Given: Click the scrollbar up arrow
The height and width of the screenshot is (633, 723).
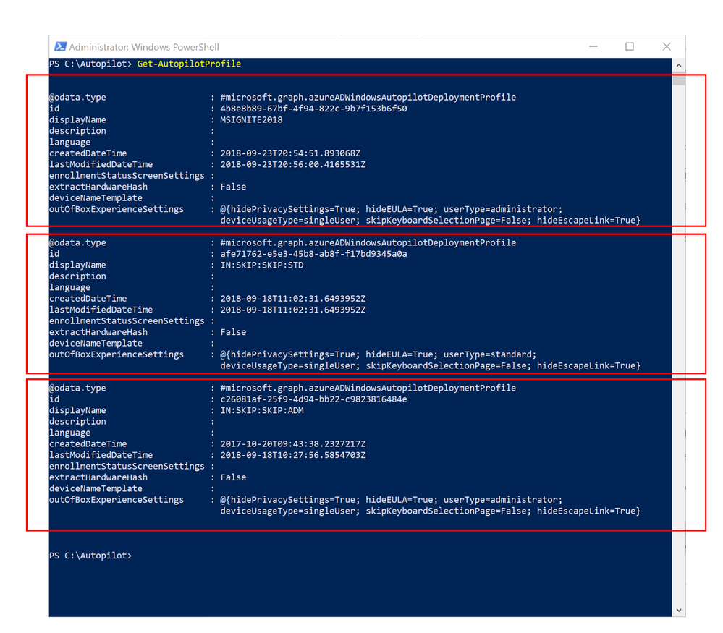Looking at the screenshot, I should [679, 65].
